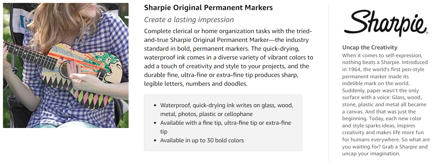Open the decorated ukulele product photo
This screenshot has height=167, width=437.
(66, 65)
